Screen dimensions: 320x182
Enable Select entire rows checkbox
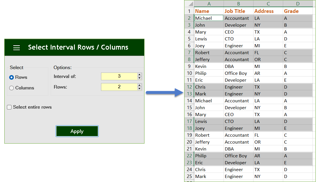click(x=9, y=107)
